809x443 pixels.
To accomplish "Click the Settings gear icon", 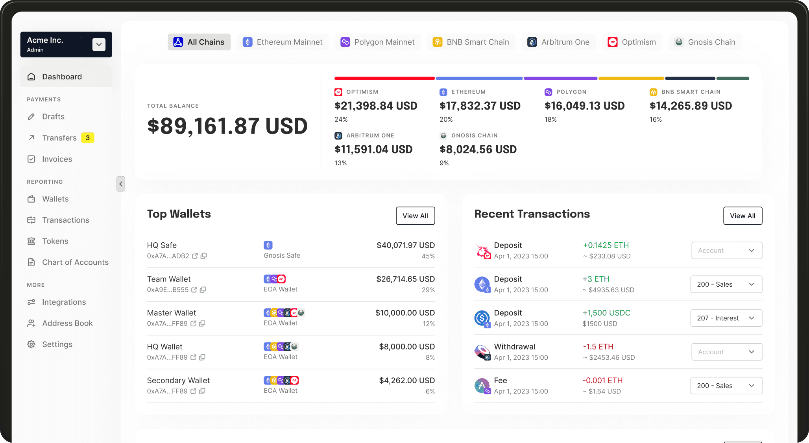I will (31, 344).
